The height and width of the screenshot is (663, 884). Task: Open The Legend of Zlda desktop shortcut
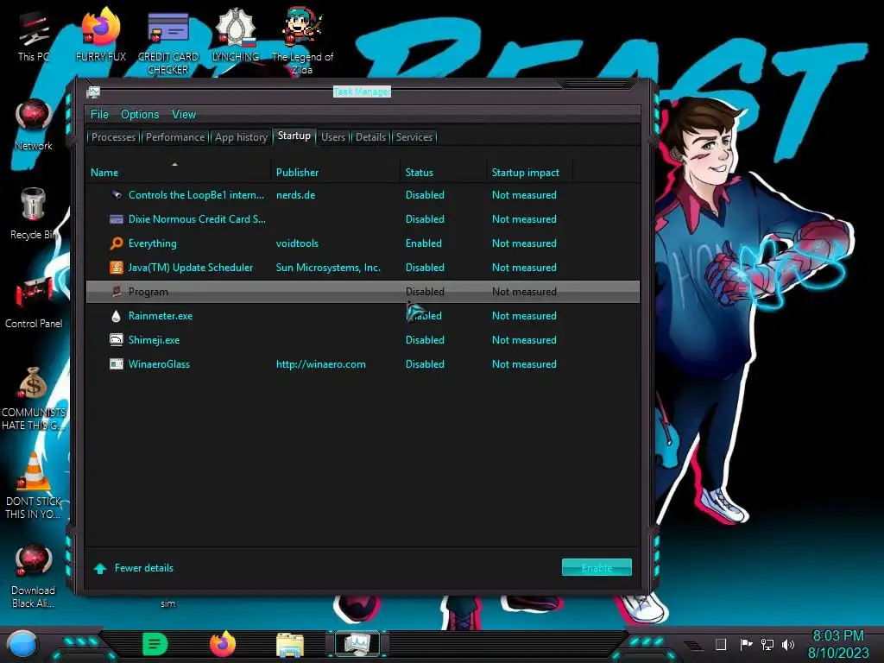tap(303, 42)
